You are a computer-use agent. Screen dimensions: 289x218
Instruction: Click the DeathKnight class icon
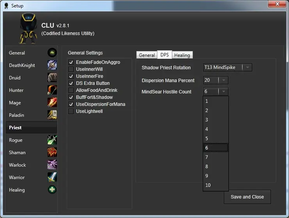52,65
